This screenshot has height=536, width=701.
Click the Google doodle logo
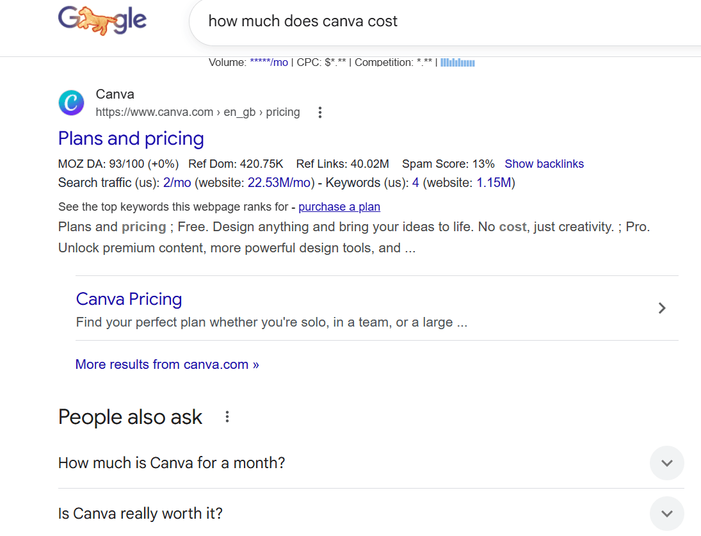point(102,20)
